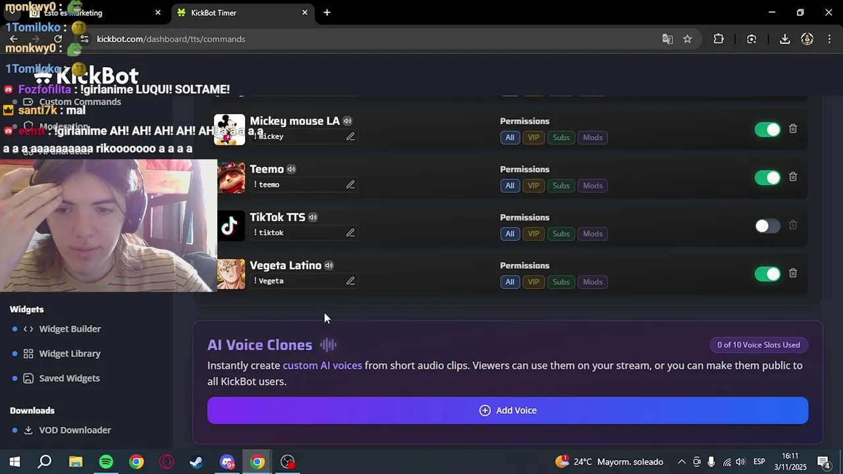Edit the Teemo command name

[350, 184]
